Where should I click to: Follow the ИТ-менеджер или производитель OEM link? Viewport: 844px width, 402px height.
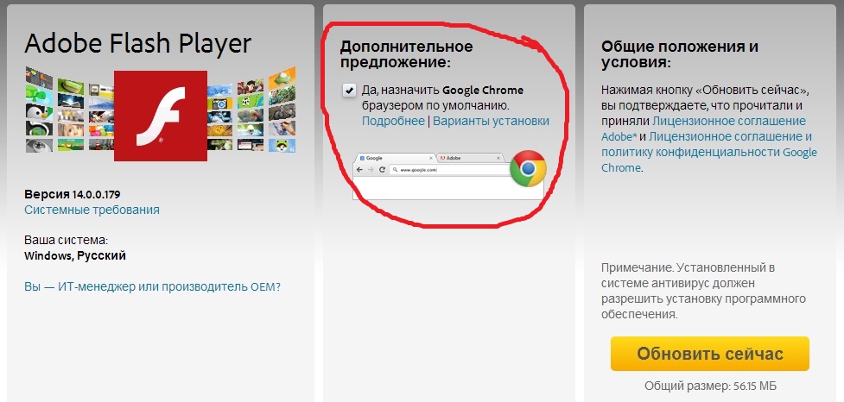tap(152, 286)
